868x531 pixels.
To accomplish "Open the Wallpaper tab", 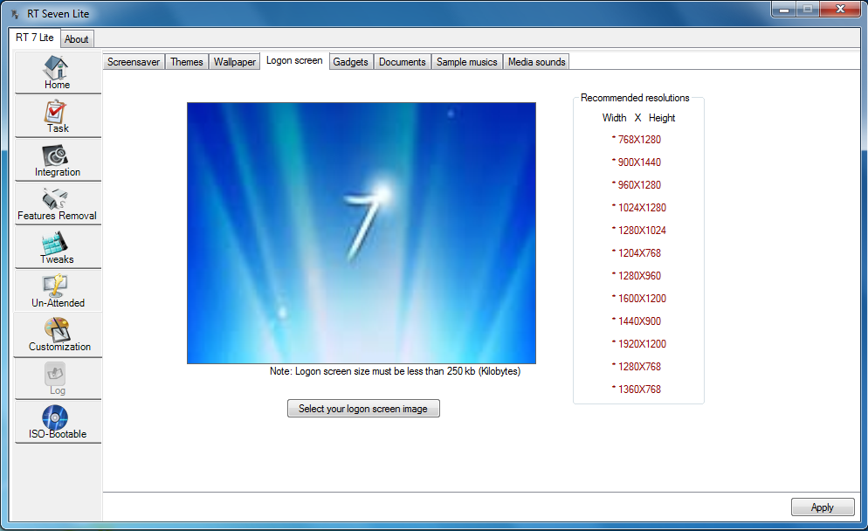I will (235, 62).
